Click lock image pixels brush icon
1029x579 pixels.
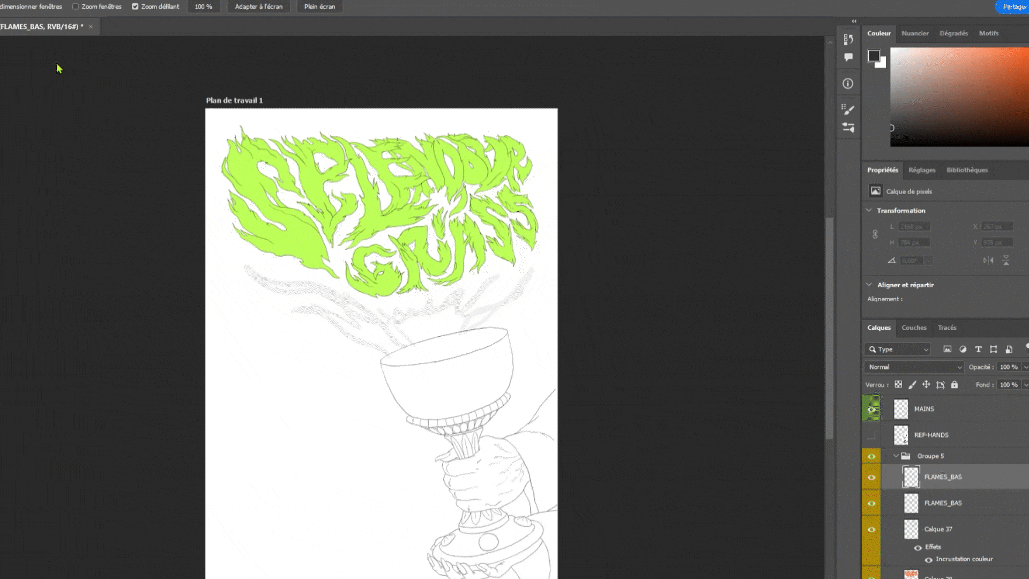[x=912, y=385]
